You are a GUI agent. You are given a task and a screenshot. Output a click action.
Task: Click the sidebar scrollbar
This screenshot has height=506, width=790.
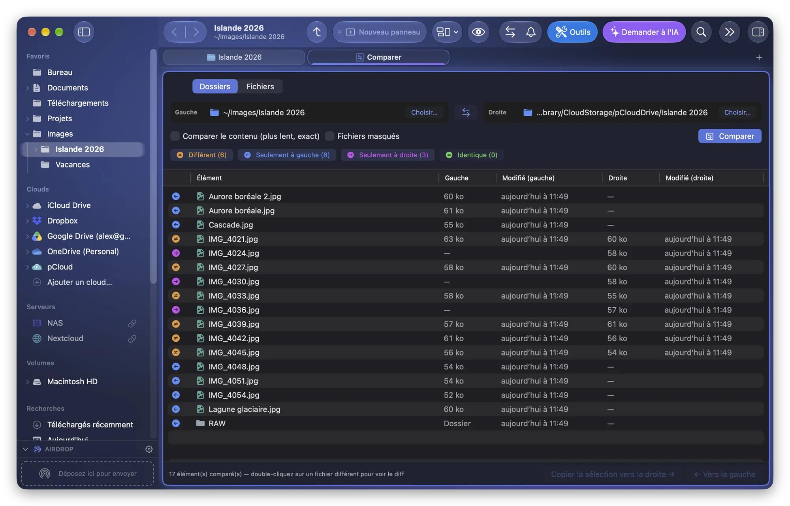153,166
